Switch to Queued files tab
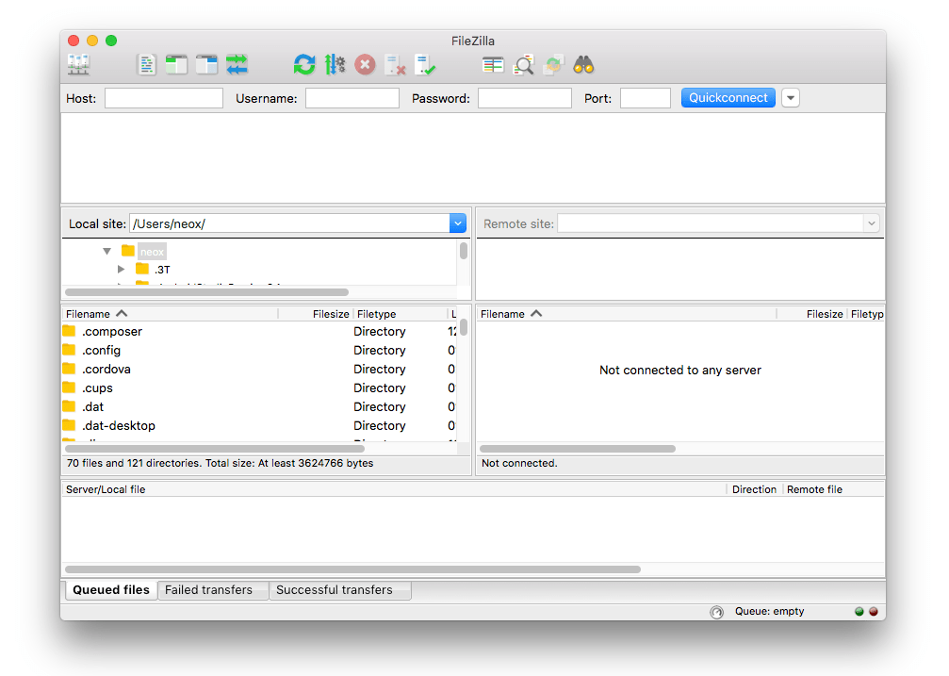This screenshot has width=949, height=676. pos(111,590)
